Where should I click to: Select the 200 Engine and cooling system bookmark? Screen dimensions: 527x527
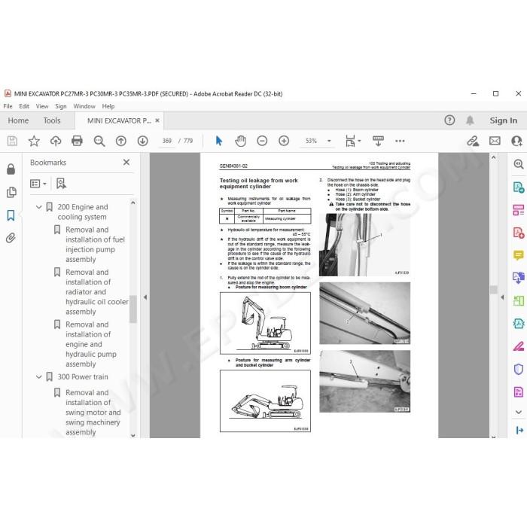tap(83, 212)
